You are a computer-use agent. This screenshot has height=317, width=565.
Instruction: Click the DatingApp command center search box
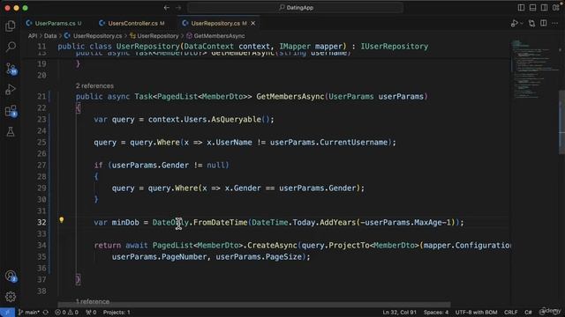pos(296,8)
